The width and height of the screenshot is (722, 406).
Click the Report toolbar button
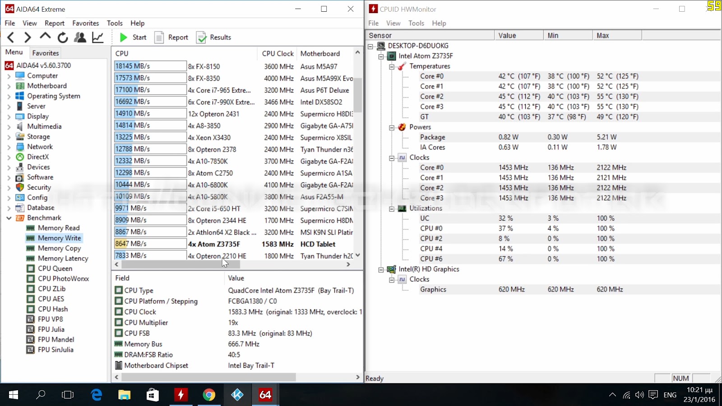[171, 37]
